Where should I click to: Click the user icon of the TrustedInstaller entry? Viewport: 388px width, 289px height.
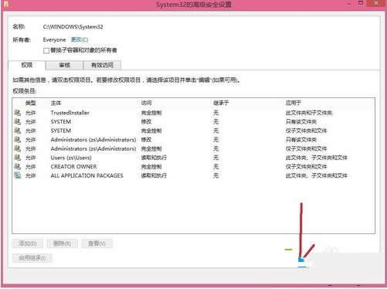[17, 113]
